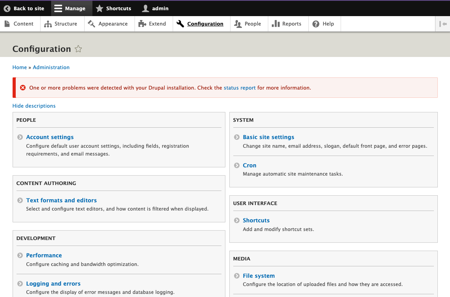450x297 pixels.
Task: Open File system link under Media
Action: [259, 276]
